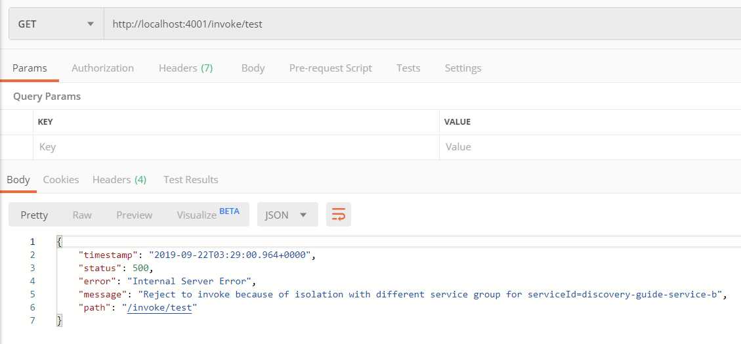Click the "status" key in JSON
The image size is (741, 344).
(100, 268)
